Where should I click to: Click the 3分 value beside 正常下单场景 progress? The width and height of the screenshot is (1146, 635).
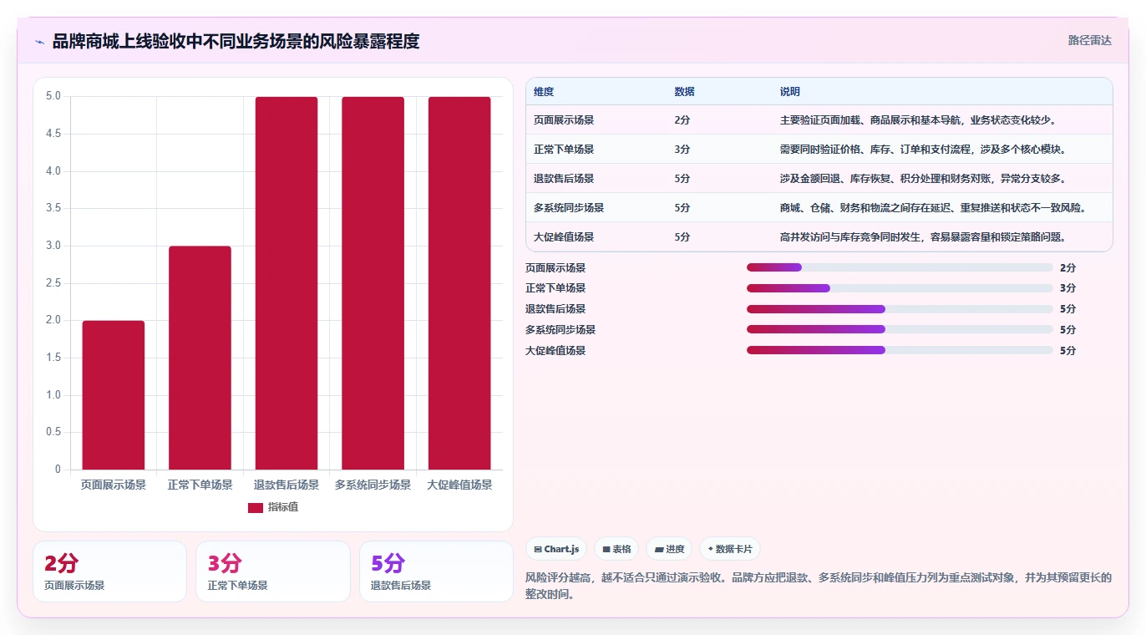coord(1068,288)
